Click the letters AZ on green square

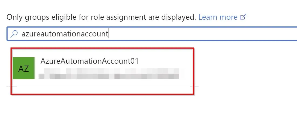click(x=23, y=69)
